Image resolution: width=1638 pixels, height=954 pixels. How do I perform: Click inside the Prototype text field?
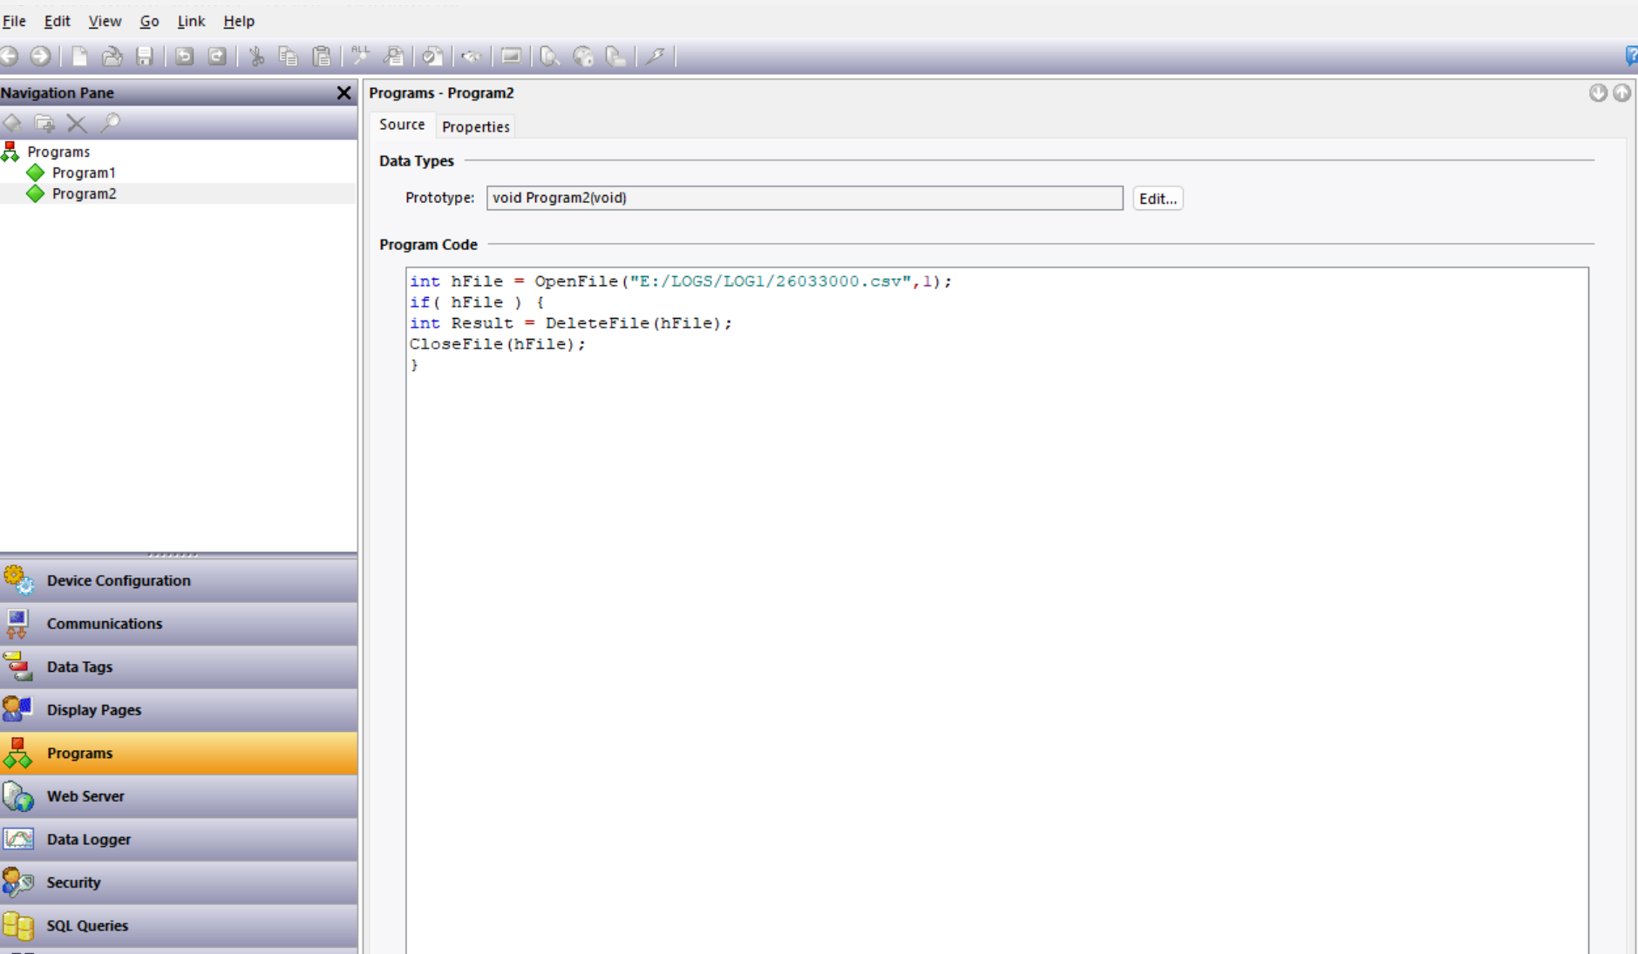[x=804, y=198]
